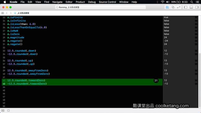Click the Running activity status field
The width and height of the screenshot is (201, 113).
point(101,7)
